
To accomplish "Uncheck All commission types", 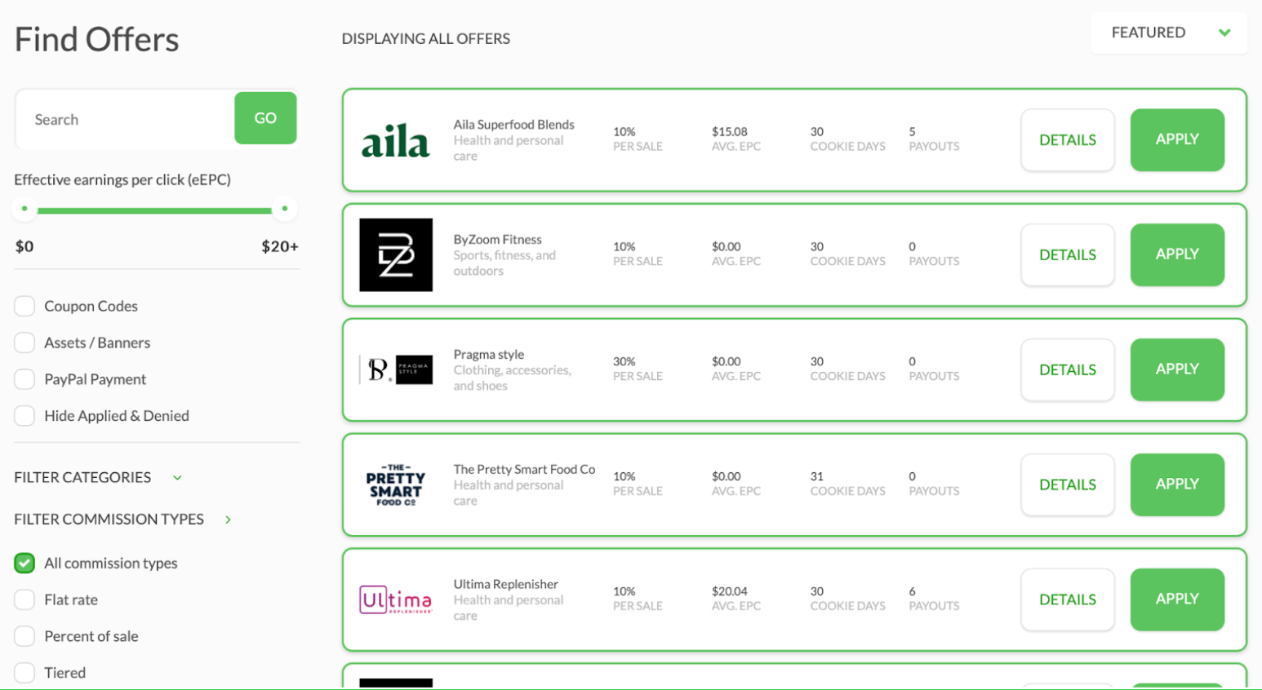I will (24, 563).
